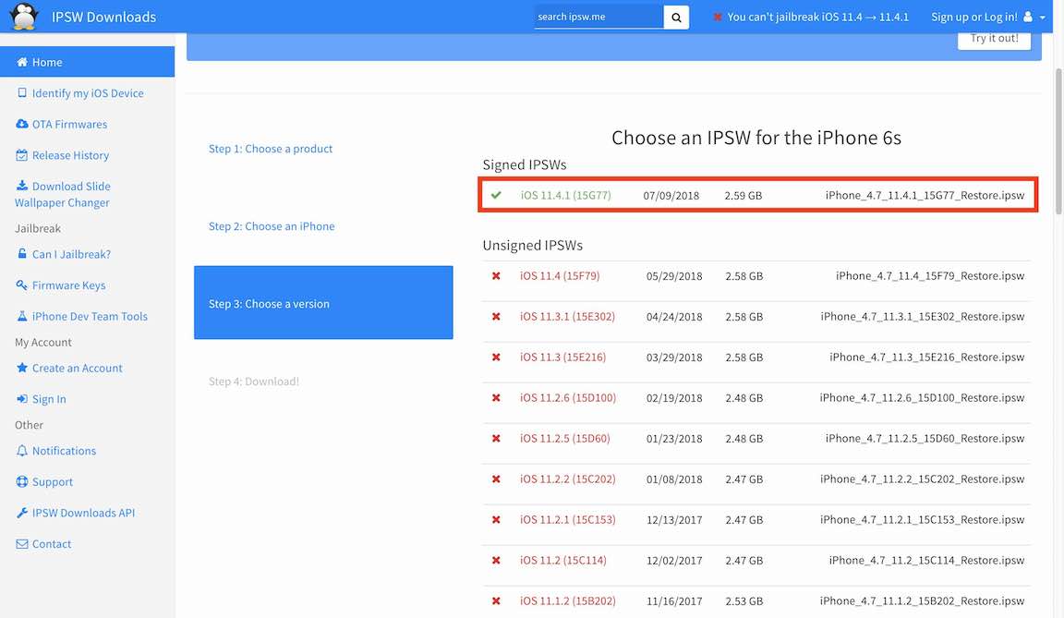1064x618 pixels.
Task: Click the Create an Account star icon
Action: (x=22, y=368)
